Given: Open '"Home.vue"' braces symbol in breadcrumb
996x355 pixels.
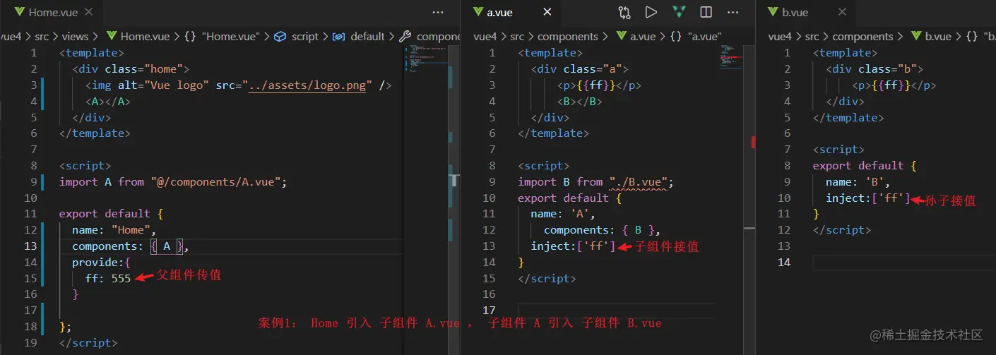Looking at the screenshot, I should (223, 37).
